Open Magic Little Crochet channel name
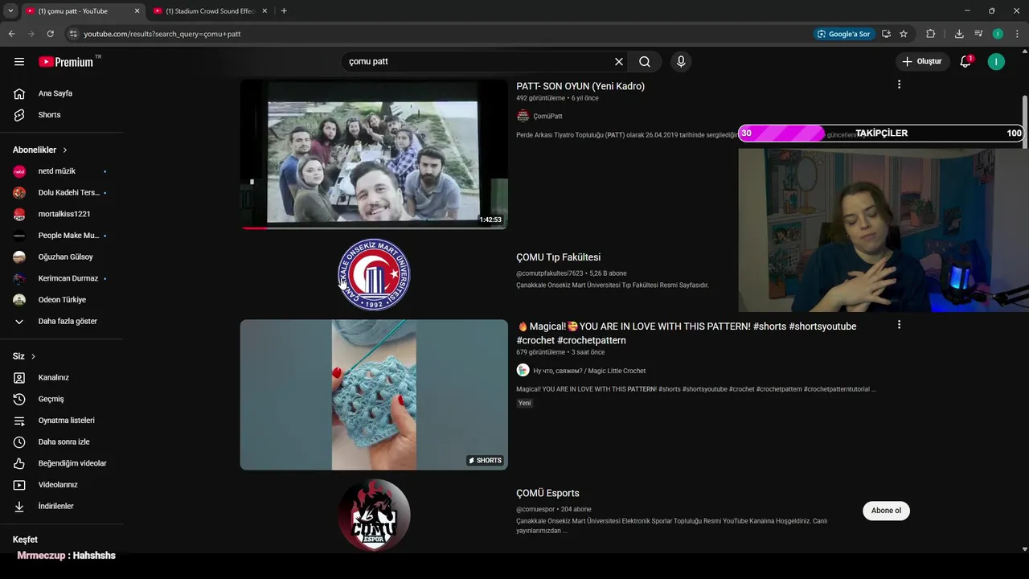 pos(589,371)
